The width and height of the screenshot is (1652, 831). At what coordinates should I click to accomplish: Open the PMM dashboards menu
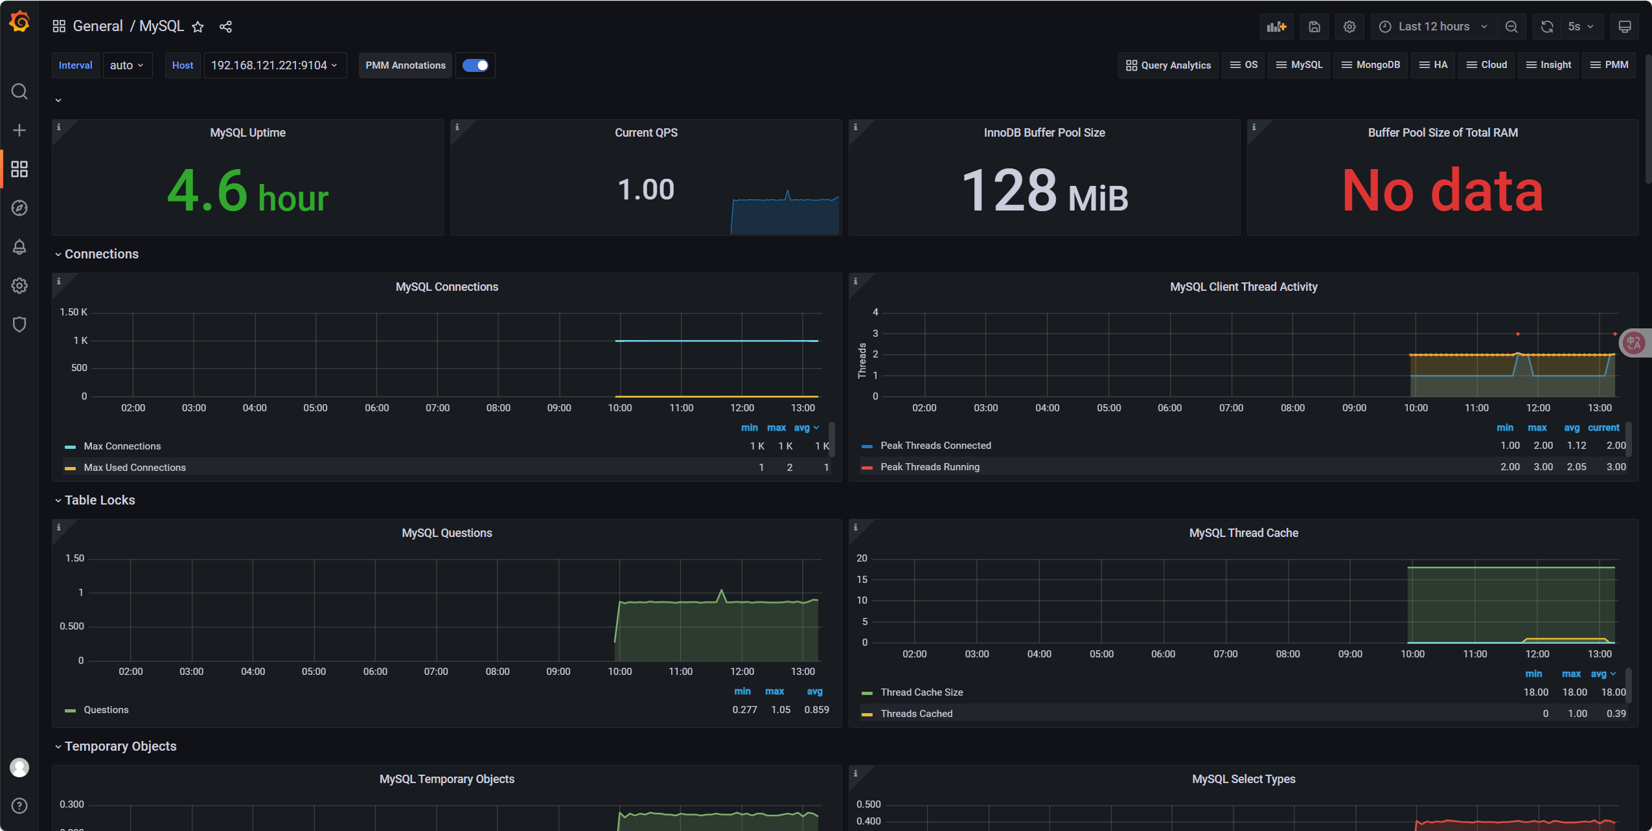1609,65
